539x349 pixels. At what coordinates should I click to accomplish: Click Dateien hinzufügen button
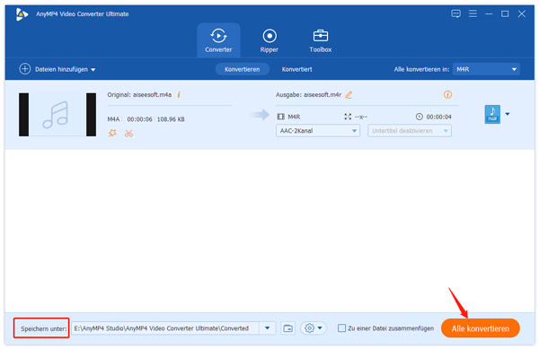(x=57, y=69)
